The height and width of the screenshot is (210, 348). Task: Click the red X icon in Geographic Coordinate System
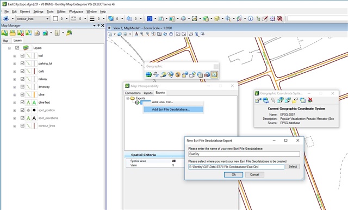point(310,100)
